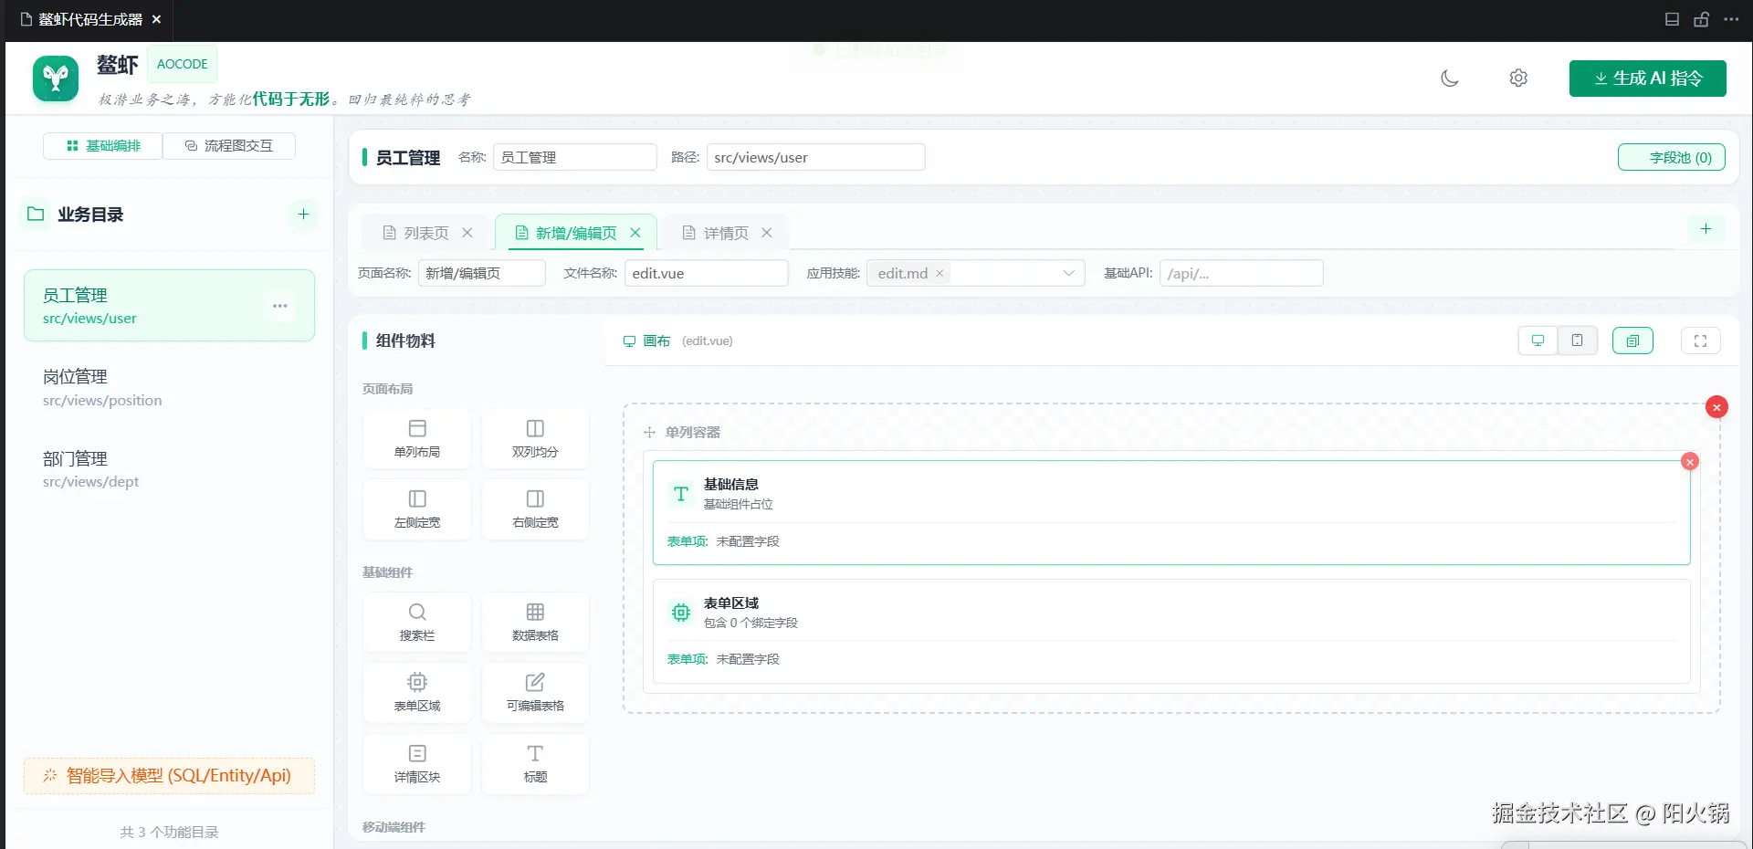This screenshot has height=849, width=1753.
Task: Add the 单列布局 layout component
Action: click(417, 439)
